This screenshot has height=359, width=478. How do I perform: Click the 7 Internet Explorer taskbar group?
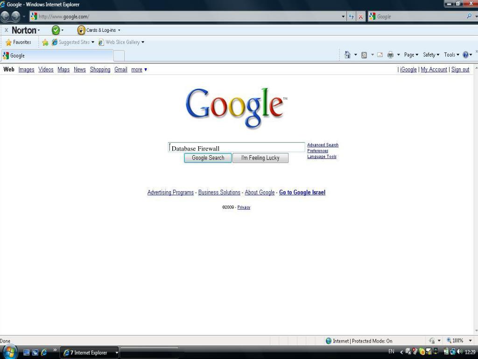[x=89, y=352]
